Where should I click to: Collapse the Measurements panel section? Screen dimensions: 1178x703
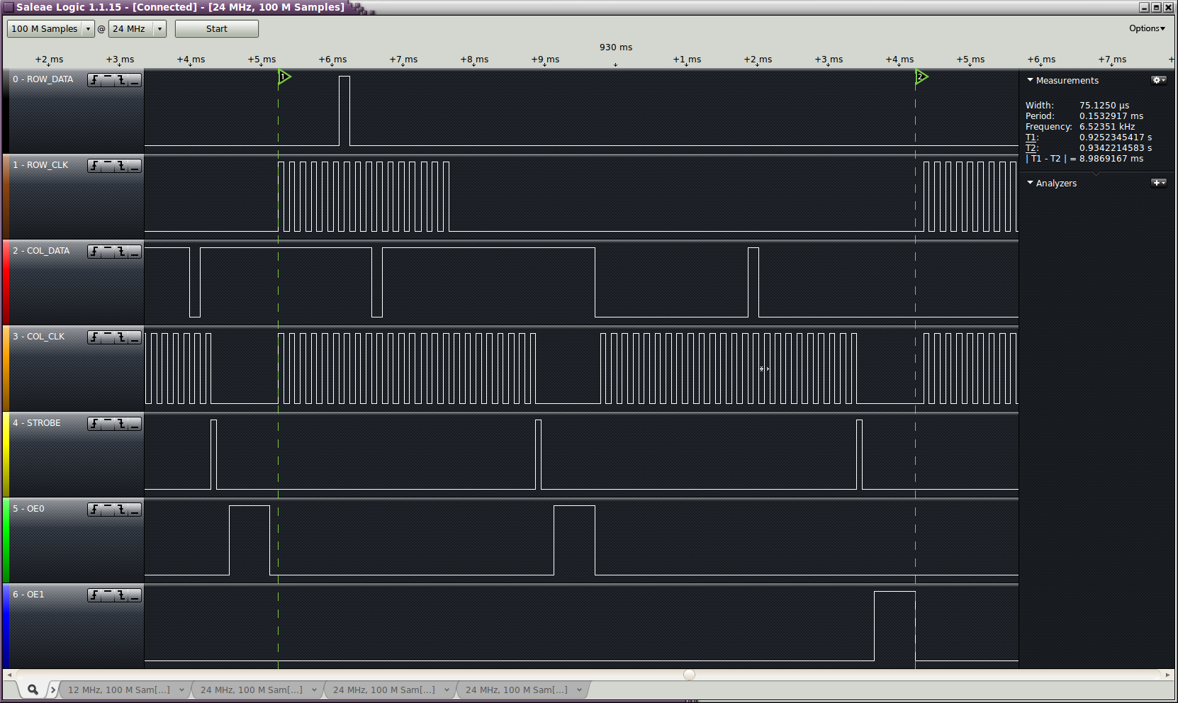pyautogui.click(x=1030, y=80)
